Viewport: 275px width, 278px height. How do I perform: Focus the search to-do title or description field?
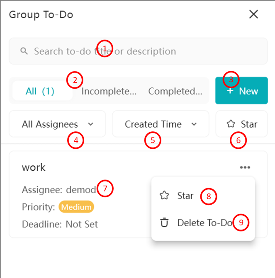[x=138, y=51]
